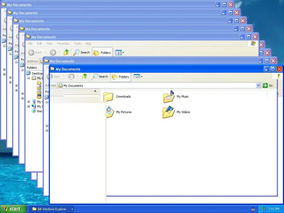
Task: Open the Help menu
Action: pyautogui.click(x=88, y=44)
